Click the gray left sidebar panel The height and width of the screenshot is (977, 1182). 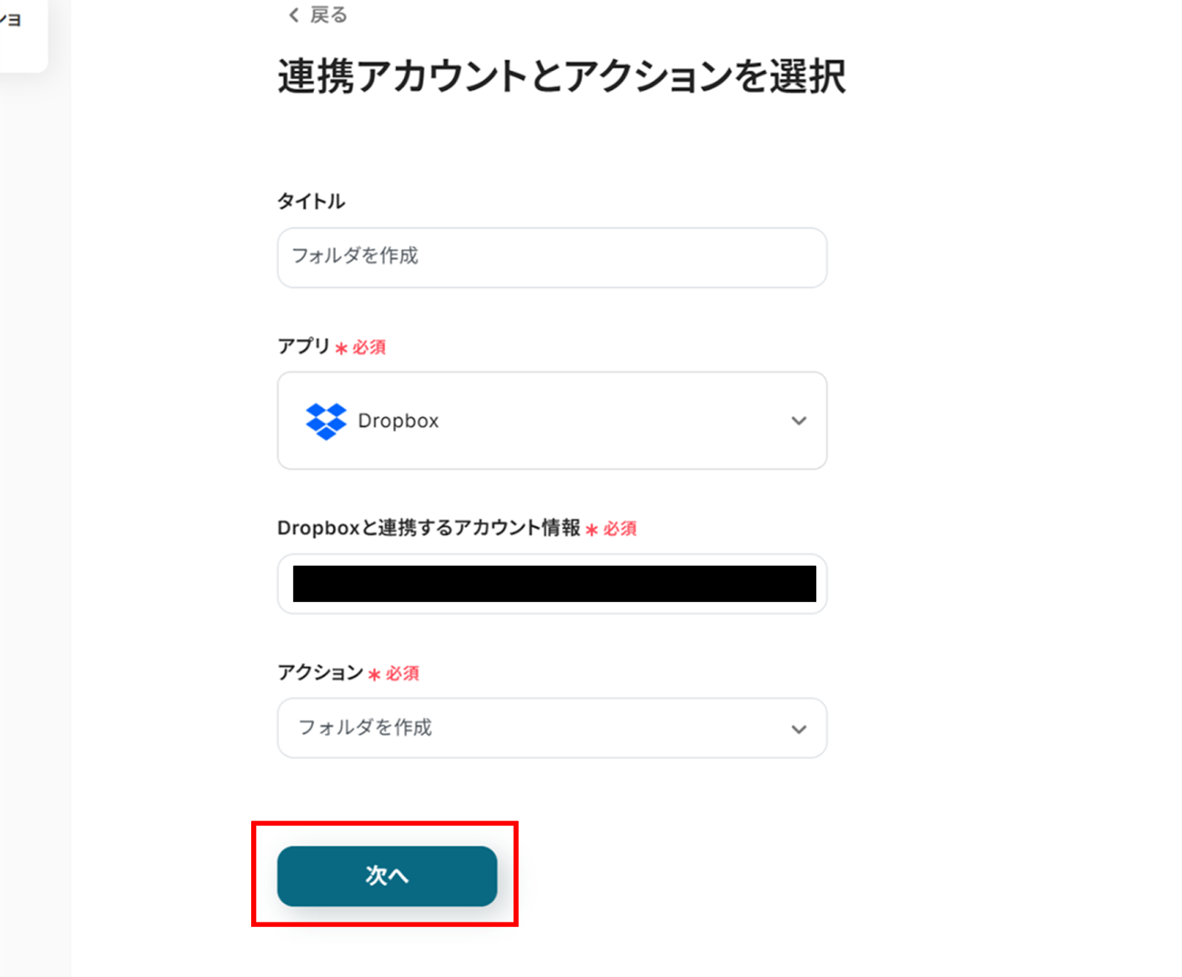[x=35, y=517]
